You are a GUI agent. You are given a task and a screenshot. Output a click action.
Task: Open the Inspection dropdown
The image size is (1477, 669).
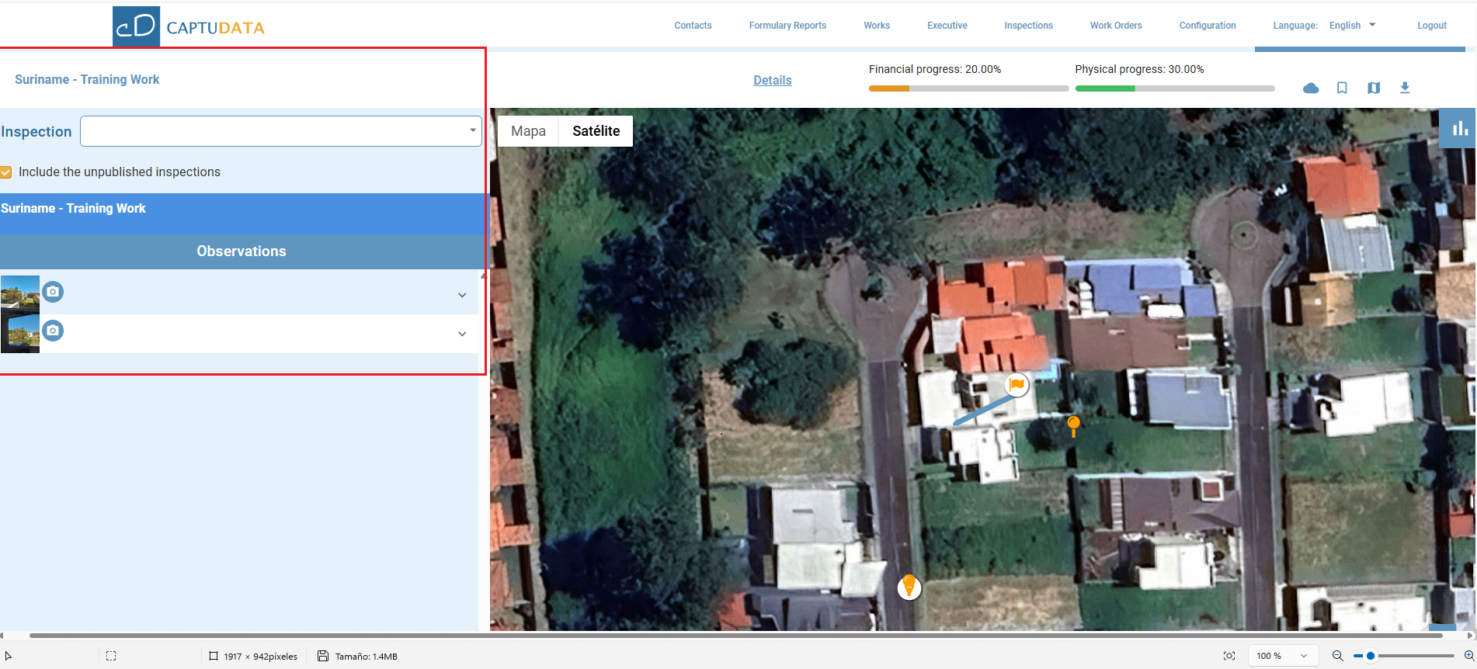281,131
